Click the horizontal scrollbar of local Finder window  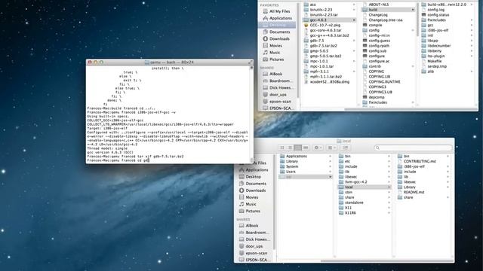386,261
